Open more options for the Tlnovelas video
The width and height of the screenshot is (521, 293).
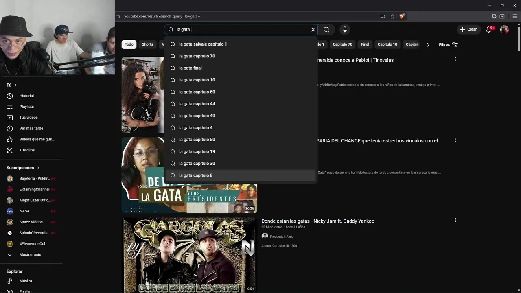pos(455,59)
